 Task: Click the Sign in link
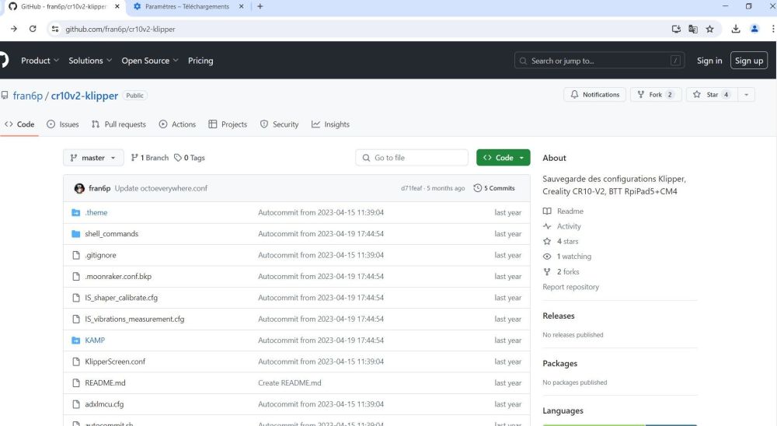tap(709, 61)
